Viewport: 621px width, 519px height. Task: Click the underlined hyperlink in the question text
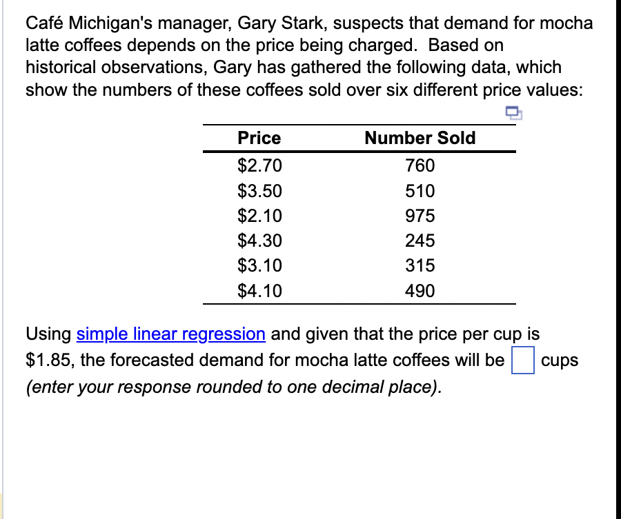[x=170, y=334]
